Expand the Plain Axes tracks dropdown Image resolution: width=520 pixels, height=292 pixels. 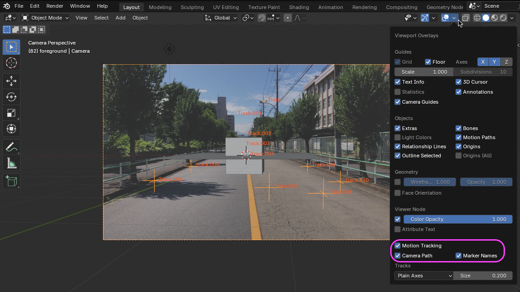pos(423,276)
